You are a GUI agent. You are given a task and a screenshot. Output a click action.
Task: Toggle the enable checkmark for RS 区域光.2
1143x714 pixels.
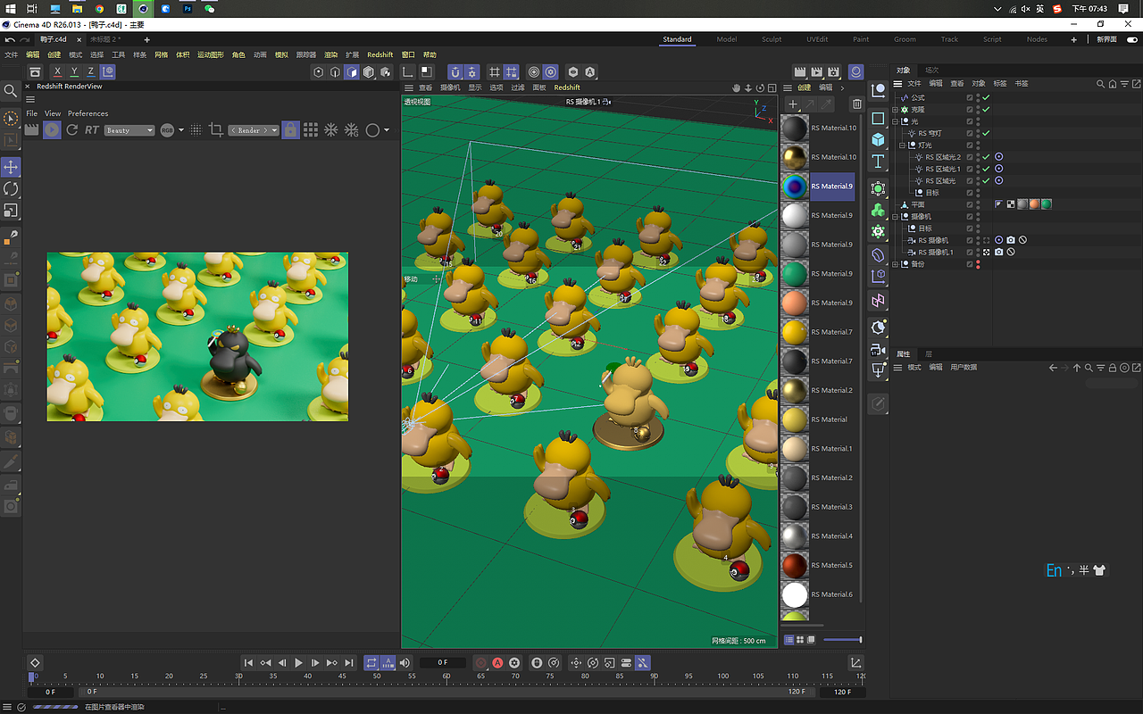(x=986, y=157)
